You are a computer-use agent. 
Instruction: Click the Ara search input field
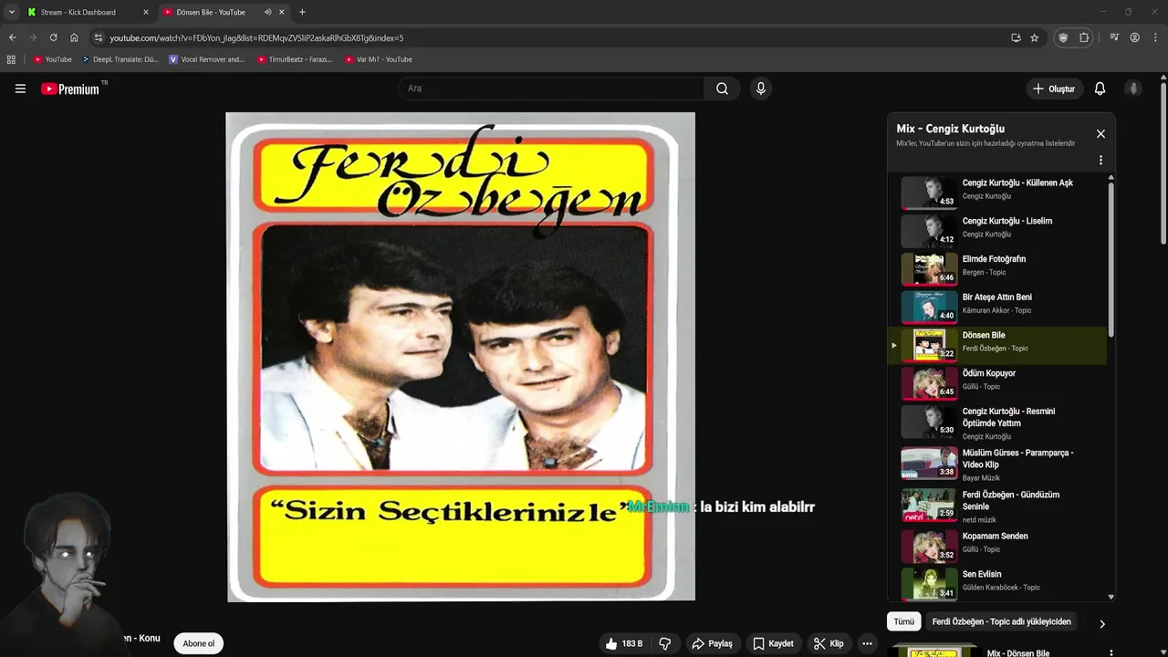[551, 89]
